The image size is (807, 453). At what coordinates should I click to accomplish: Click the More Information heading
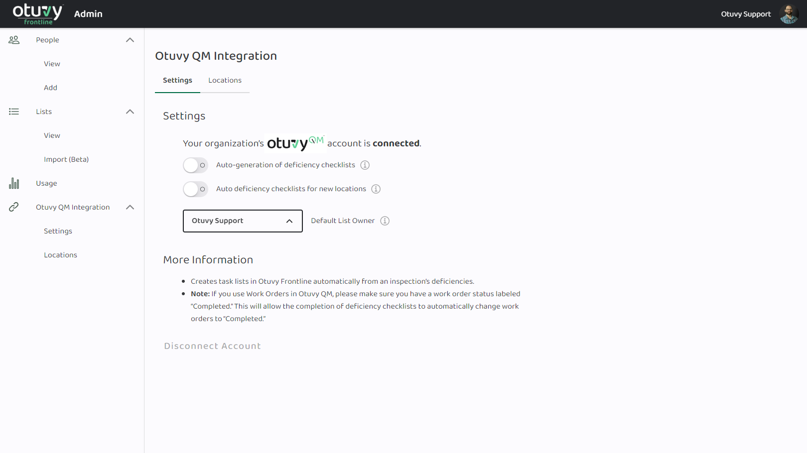point(208,260)
